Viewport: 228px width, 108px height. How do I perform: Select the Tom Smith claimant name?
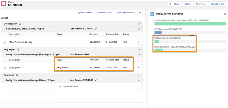pos(9,75)
